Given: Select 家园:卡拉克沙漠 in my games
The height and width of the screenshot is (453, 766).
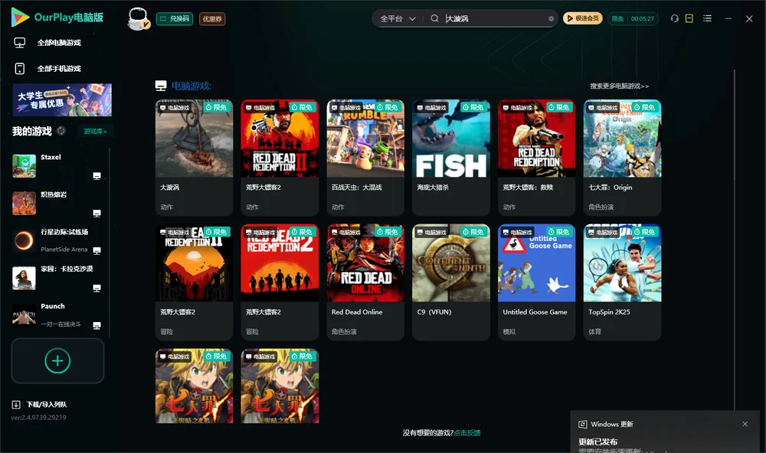Looking at the screenshot, I should click(59, 279).
